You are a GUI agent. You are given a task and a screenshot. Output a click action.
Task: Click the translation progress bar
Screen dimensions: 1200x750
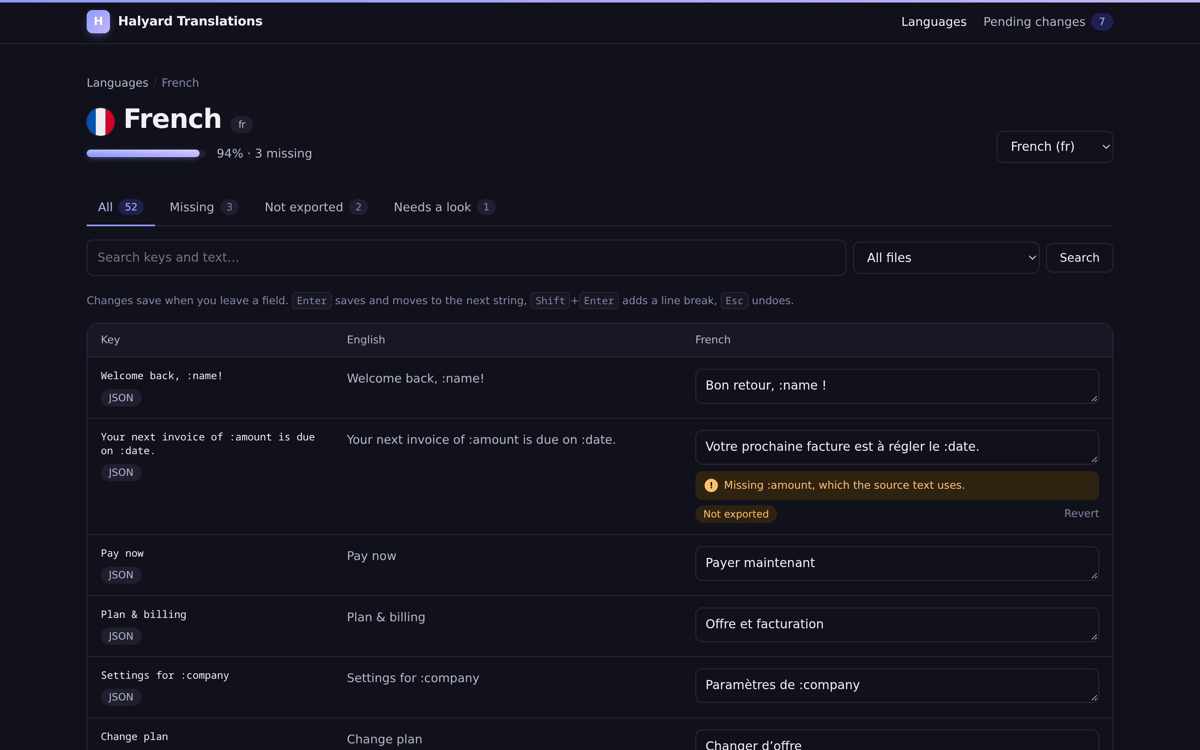(x=146, y=153)
